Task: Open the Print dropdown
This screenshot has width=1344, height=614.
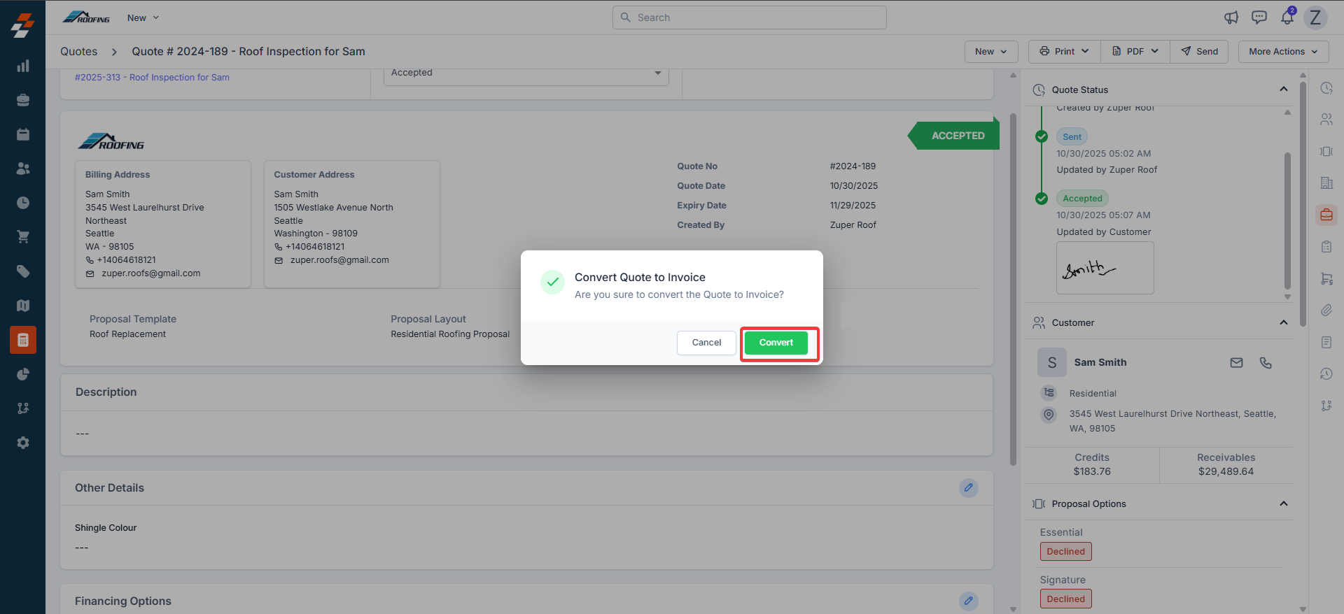Action: click(1064, 52)
